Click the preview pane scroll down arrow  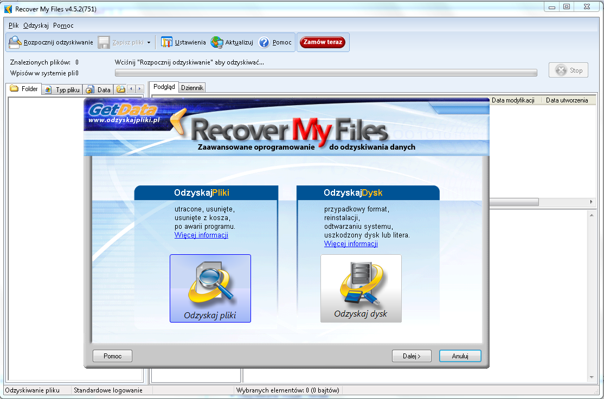point(592,377)
